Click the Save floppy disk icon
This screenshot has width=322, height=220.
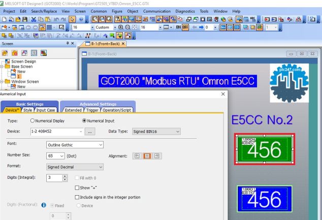(25, 19)
